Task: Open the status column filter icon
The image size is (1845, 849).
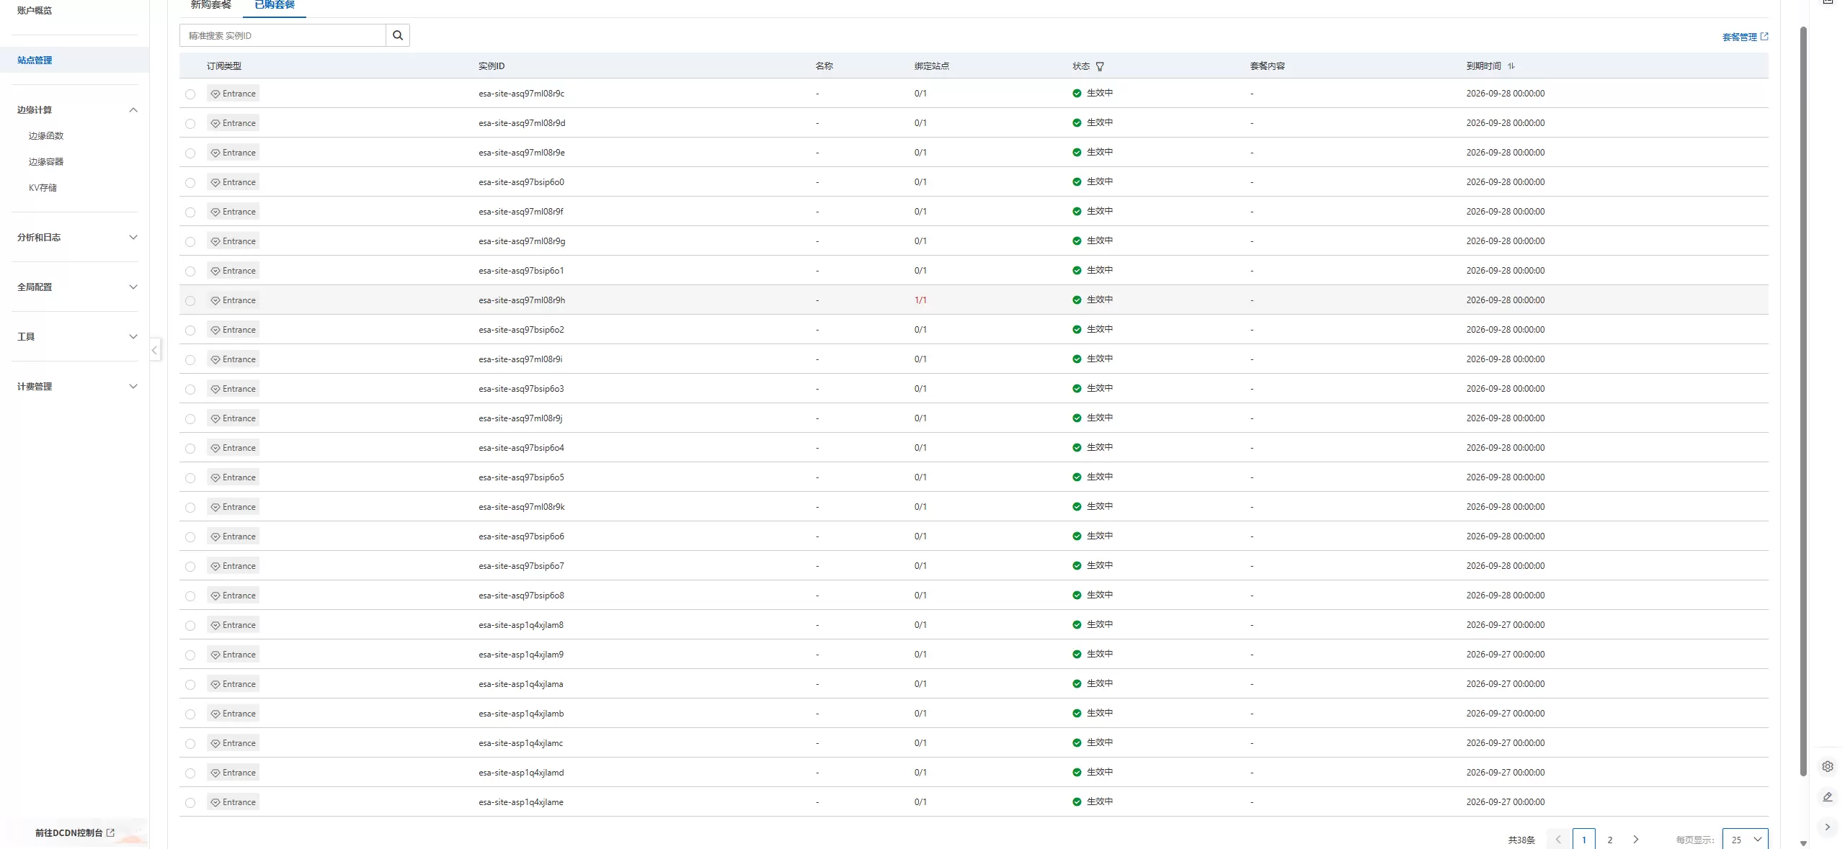Action: pyautogui.click(x=1100, y=66)
